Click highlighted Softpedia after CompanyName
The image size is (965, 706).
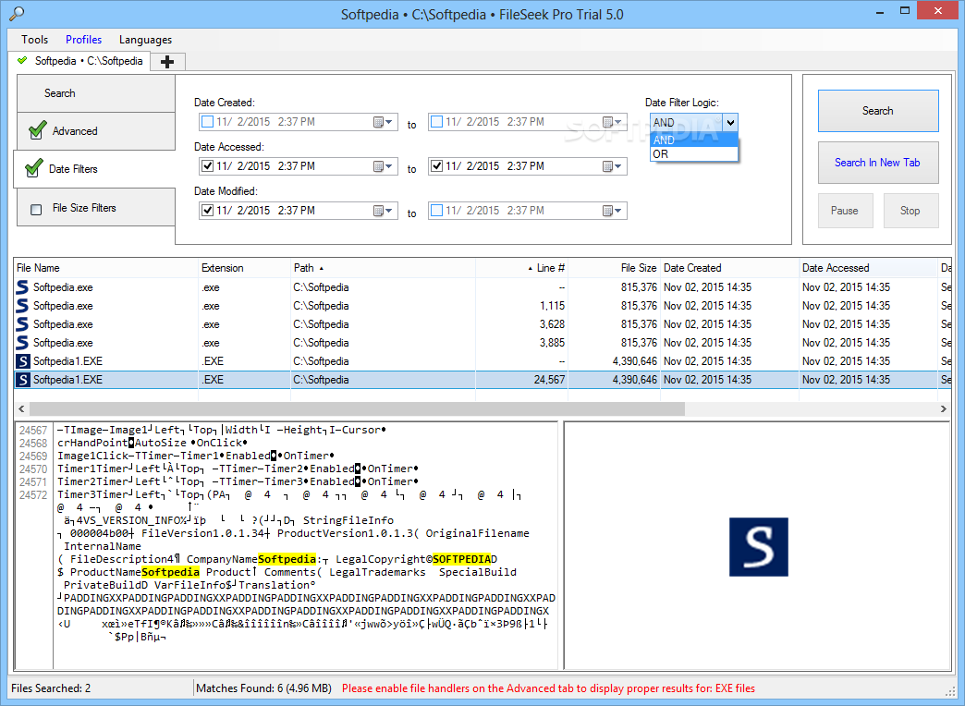pyautogui.click(x=287, y=559)
